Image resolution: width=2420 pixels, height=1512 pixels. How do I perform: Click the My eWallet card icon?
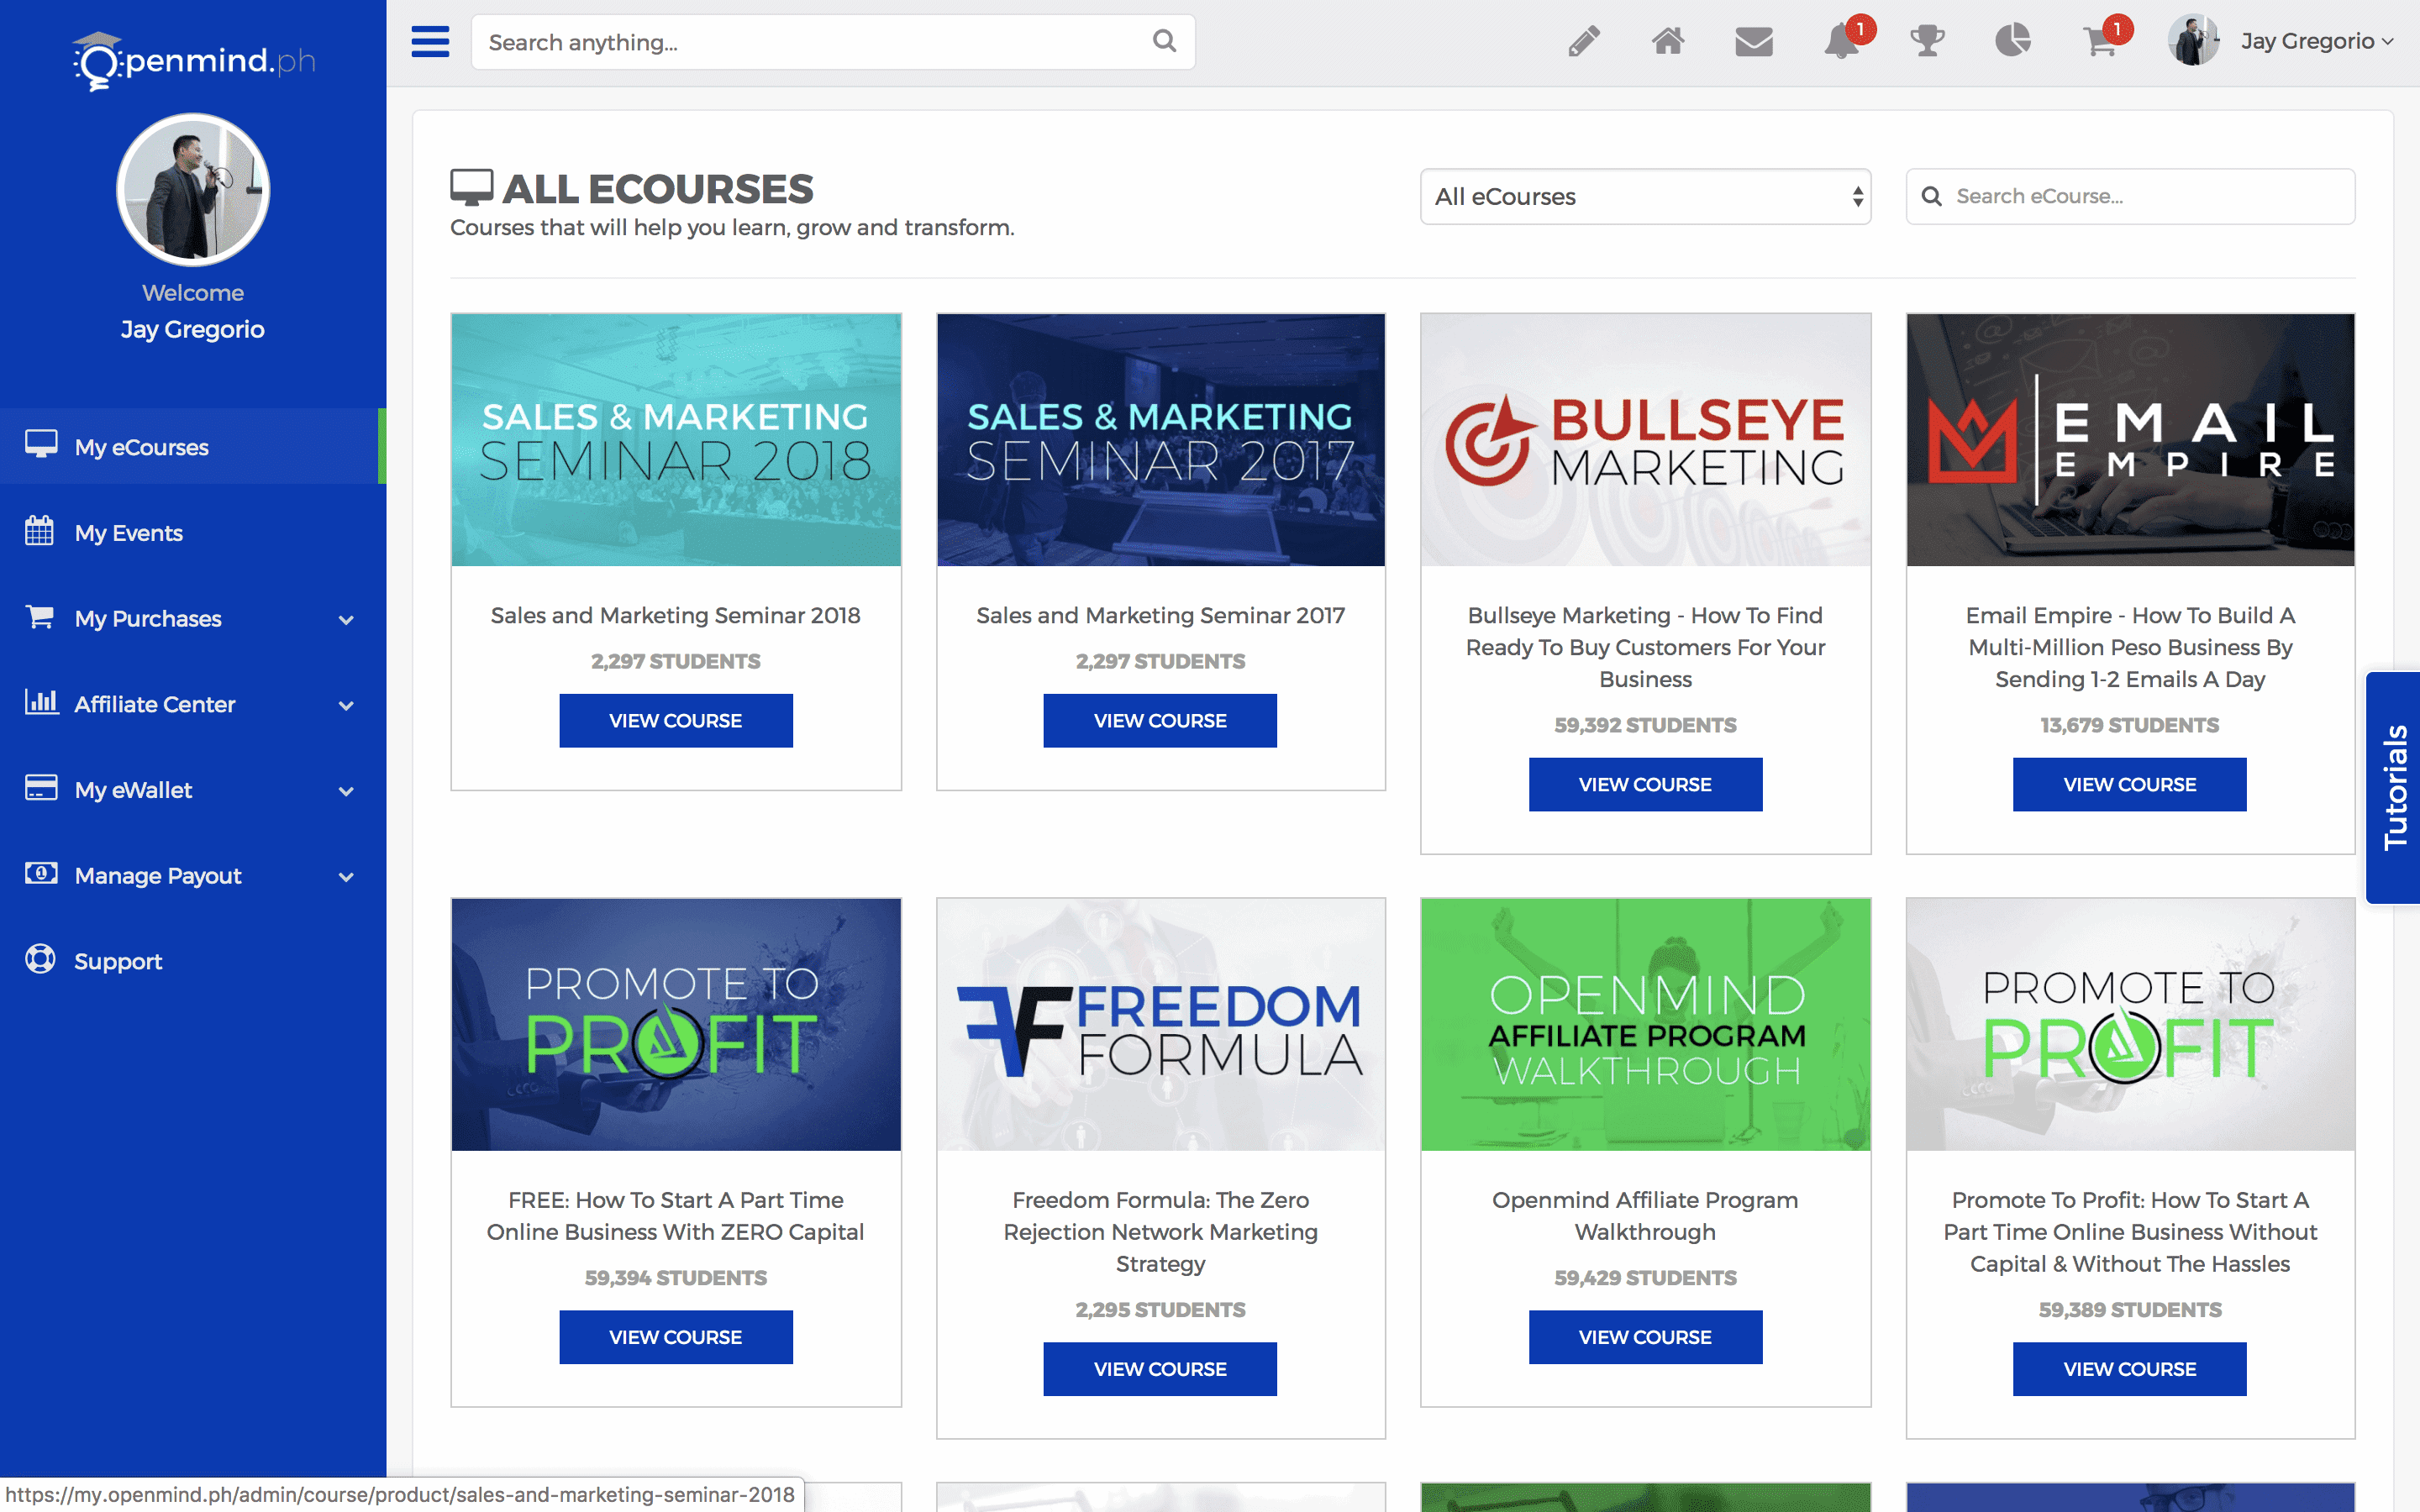coord(41,788)
